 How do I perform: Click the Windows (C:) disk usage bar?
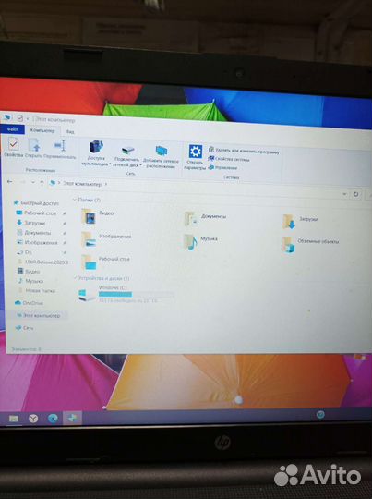136,294
